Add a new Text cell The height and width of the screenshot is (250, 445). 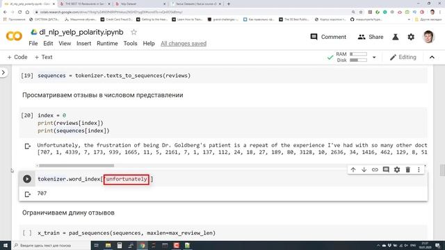click(43, 57)
